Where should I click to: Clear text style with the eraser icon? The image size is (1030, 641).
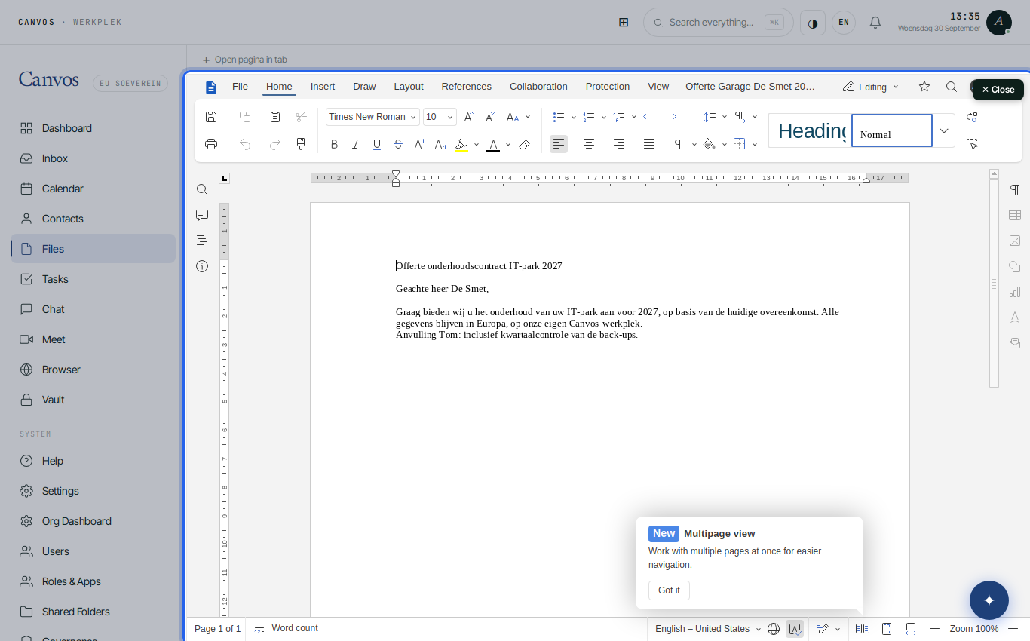tap(525, 144)
